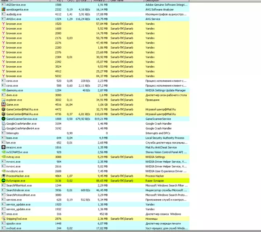Click the 116,24 kB/s I/O value
This screenshot has width=261, height=232.
[83, 19]
